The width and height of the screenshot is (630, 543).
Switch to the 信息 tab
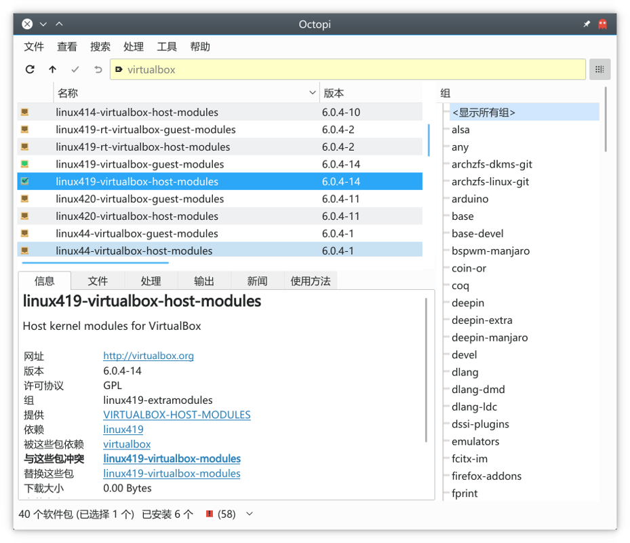point(45,281)
